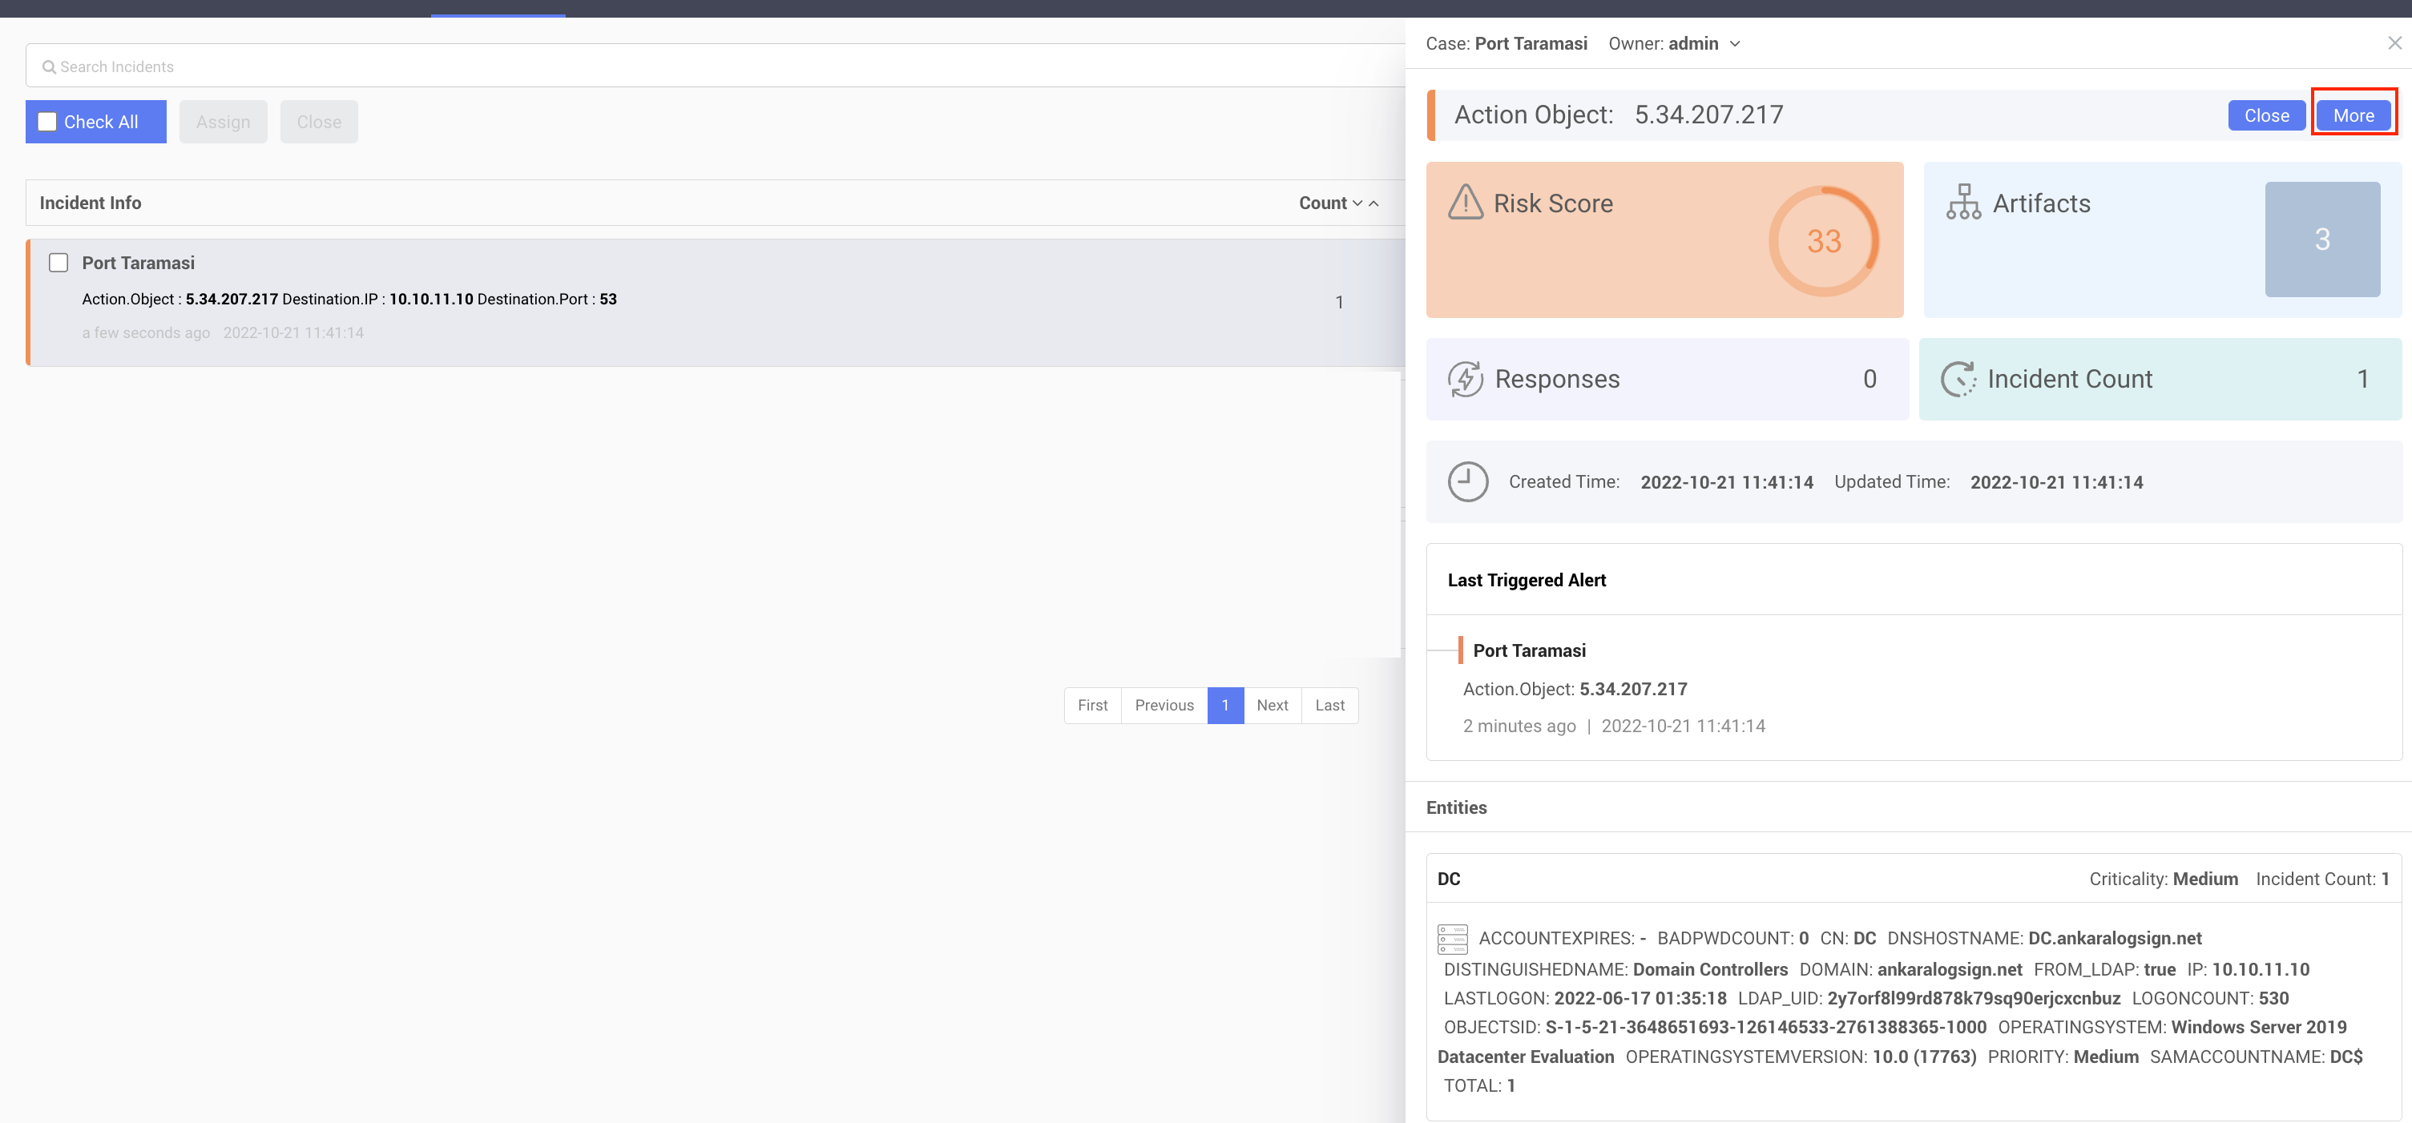Click the Responses lightning bolt icon
Screen dimensions: 2412x1123
[x=1466, y=379]
